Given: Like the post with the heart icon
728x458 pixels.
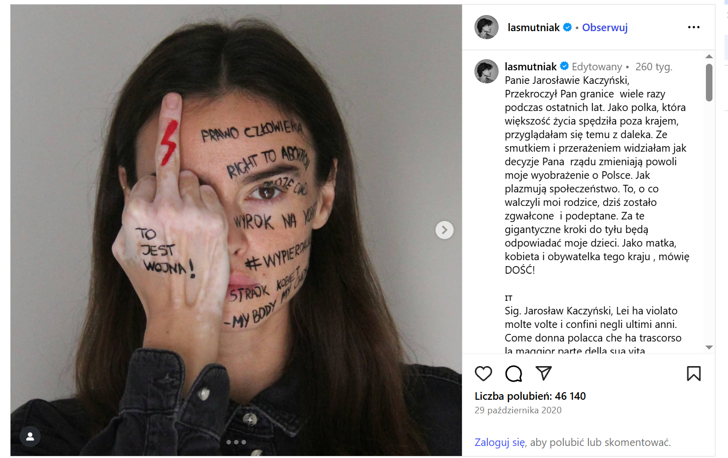Looking at the screenshot, I should (x=483, y=374).
